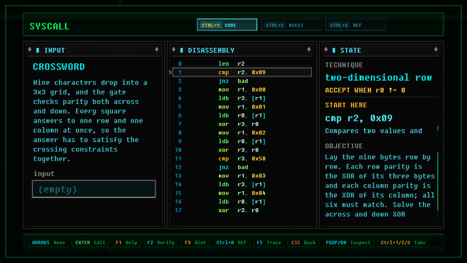Click the ENTER Edit shortcut
Viewport: 467px width, 263px height.
(x=90, y=243)
